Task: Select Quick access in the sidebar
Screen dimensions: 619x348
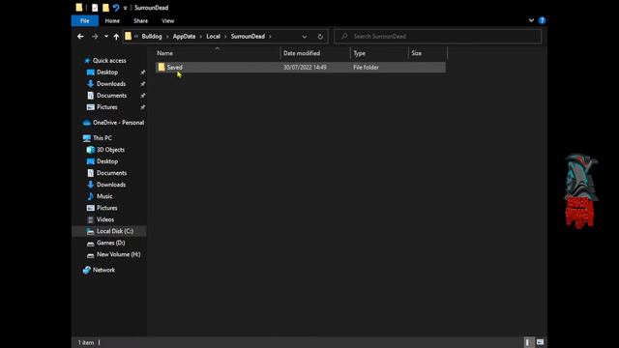Action: click(x=109, y=61)
